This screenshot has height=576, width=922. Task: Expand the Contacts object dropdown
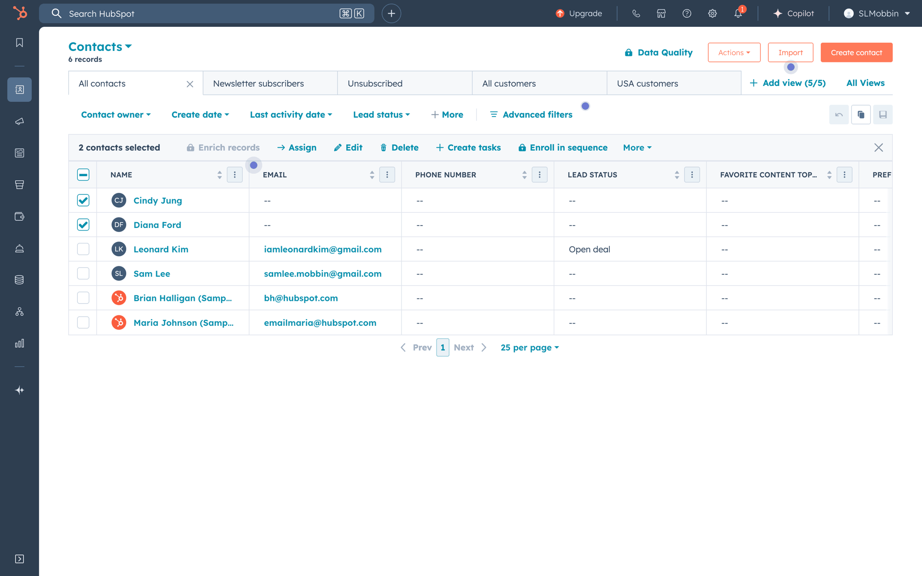coord(100,47)
